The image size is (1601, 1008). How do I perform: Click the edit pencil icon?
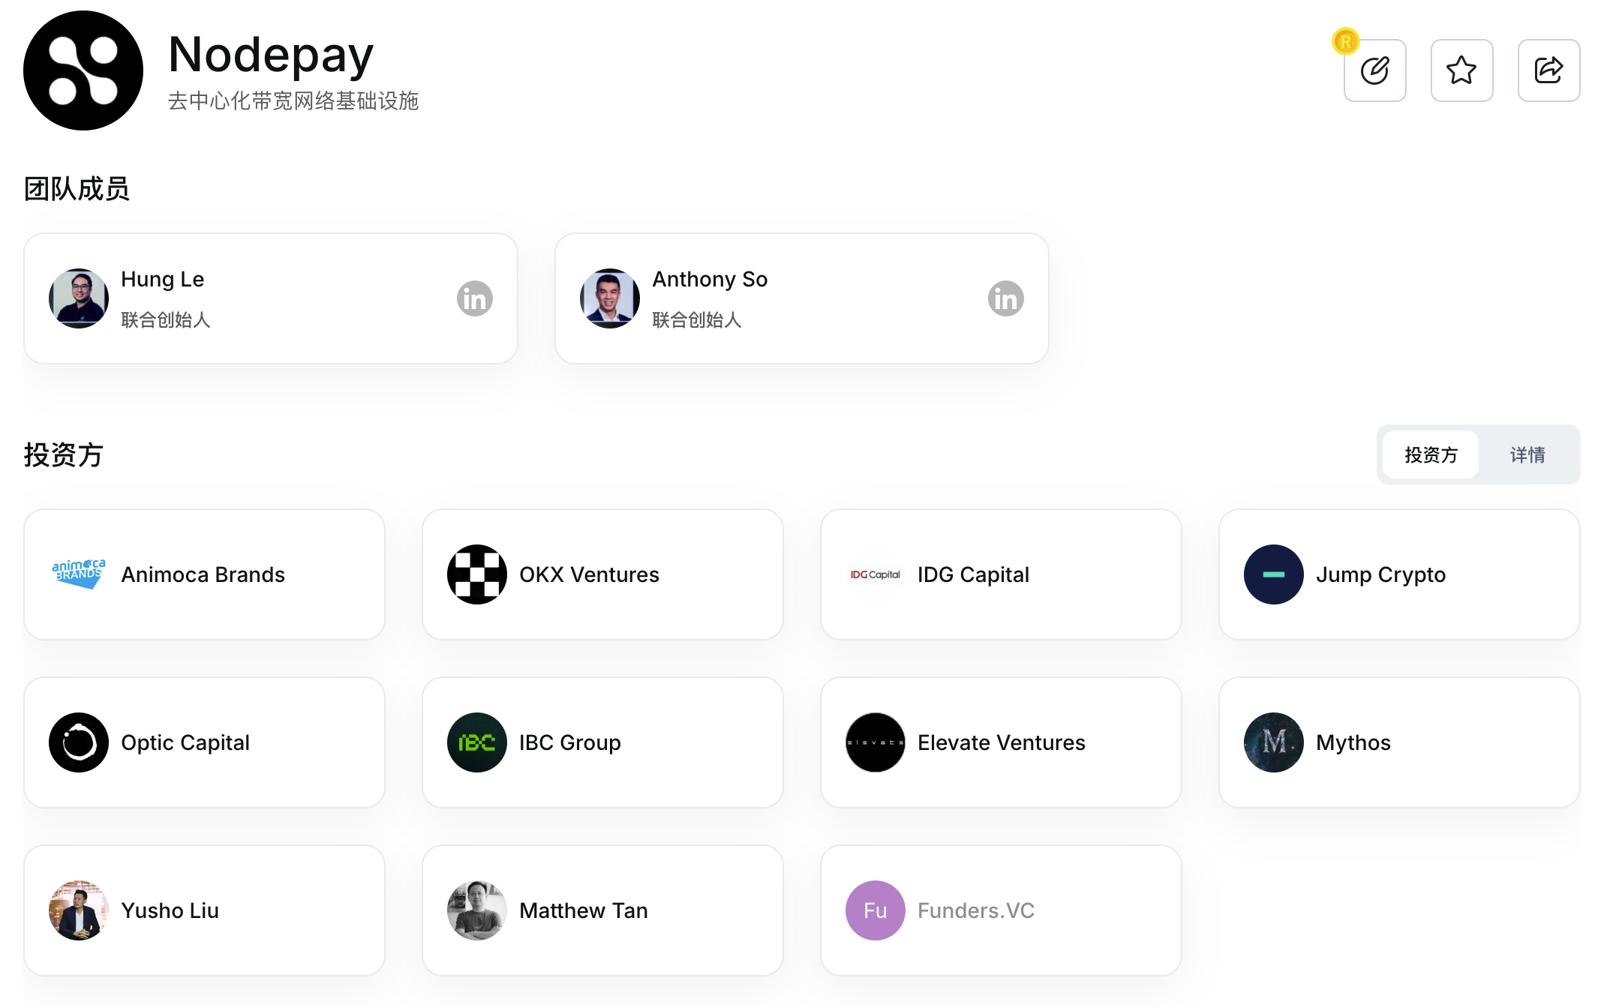1374,70
